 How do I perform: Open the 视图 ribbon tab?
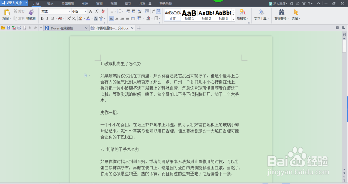(114, 3)
